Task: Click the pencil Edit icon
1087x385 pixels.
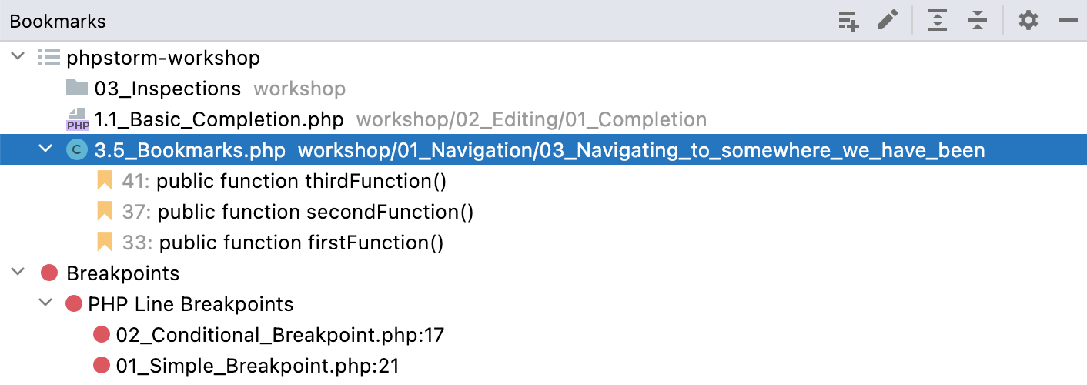Action: 888,21
